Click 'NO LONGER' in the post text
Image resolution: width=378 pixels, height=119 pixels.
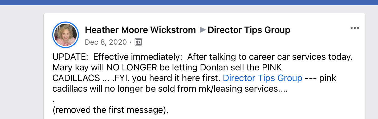131,67
